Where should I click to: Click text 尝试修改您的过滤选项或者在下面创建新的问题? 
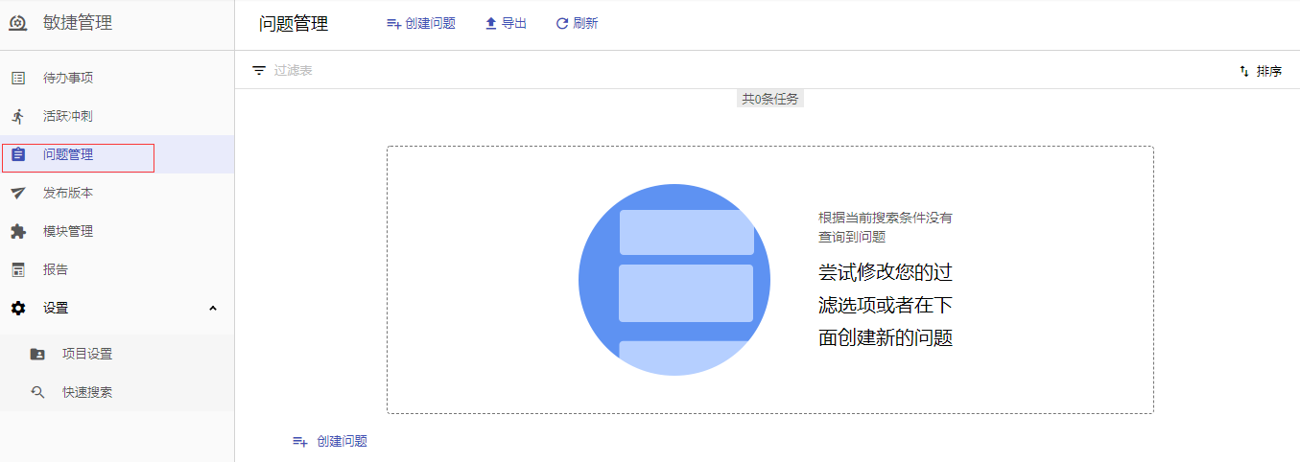pos(886,305)
